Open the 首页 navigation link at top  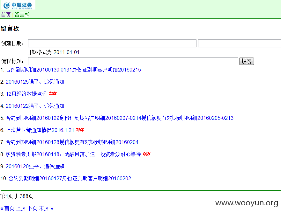coord(6,15)
